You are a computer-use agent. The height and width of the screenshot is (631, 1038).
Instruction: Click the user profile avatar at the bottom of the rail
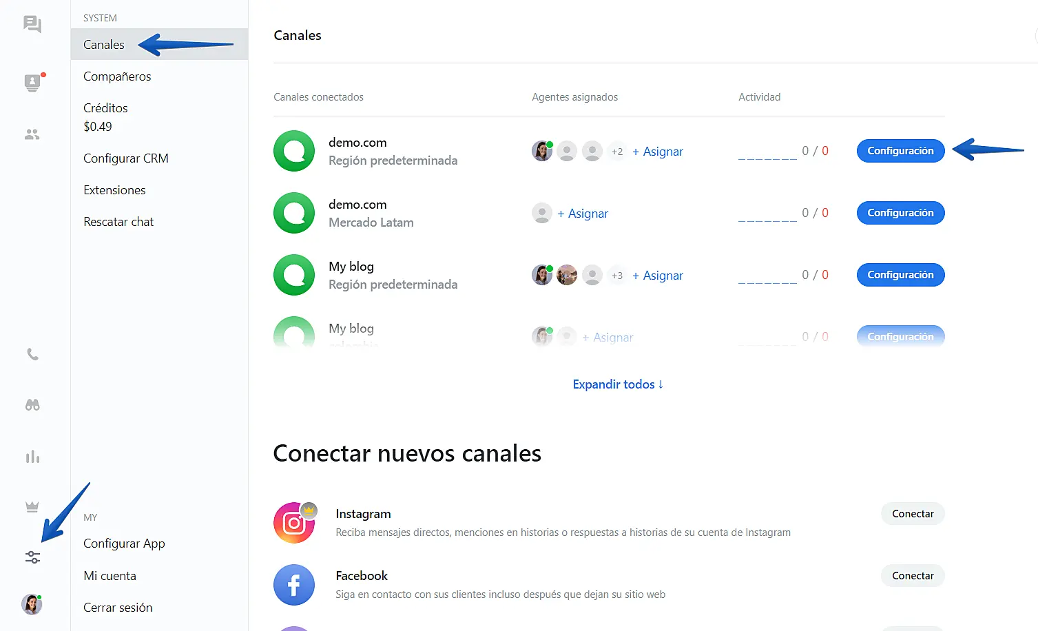32,604
